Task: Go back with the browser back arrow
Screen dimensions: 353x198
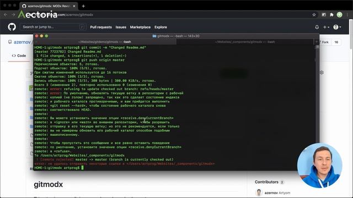Action: (x=6, y=15)
